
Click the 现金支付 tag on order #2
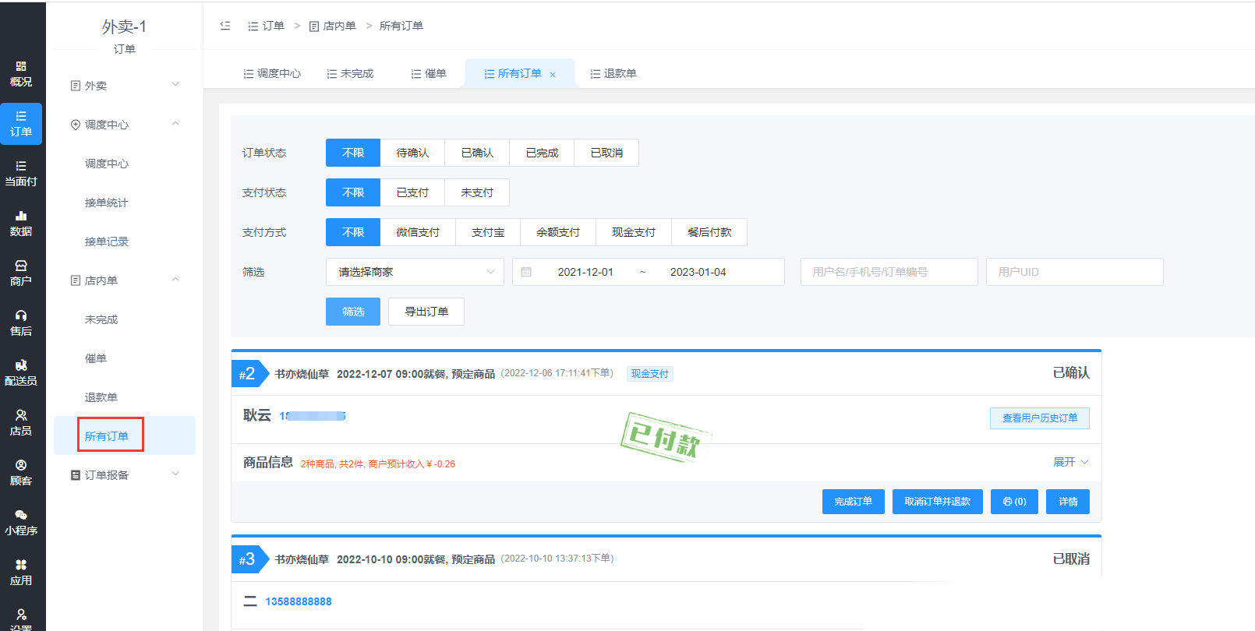click(650, 374)
